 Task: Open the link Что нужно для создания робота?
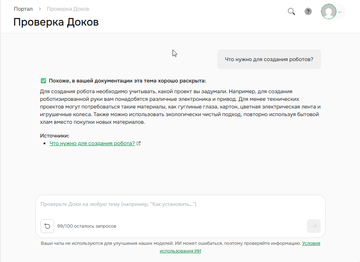(92, 143)
